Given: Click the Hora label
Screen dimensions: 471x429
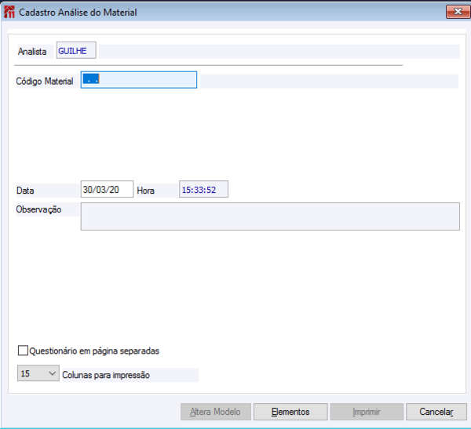Looking at the screenshot, I should coord(146,191).
